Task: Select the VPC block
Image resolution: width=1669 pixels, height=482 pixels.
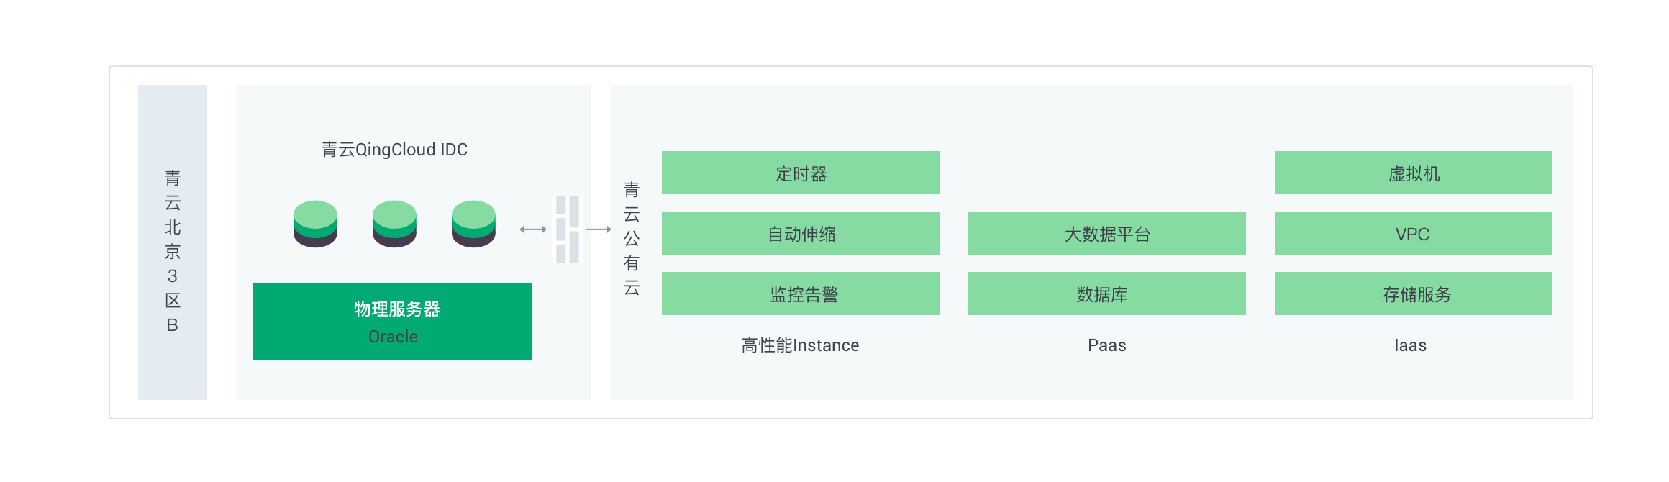Action: [1413, 233]
